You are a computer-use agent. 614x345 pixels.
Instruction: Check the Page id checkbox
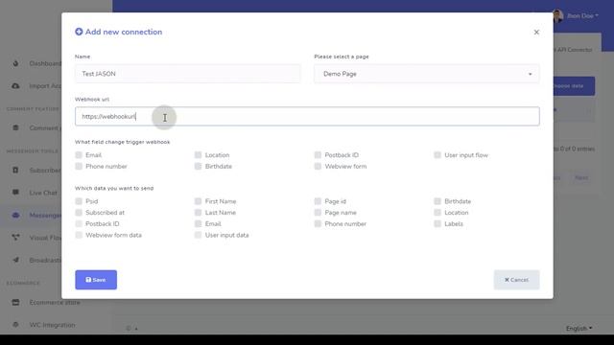318,201
